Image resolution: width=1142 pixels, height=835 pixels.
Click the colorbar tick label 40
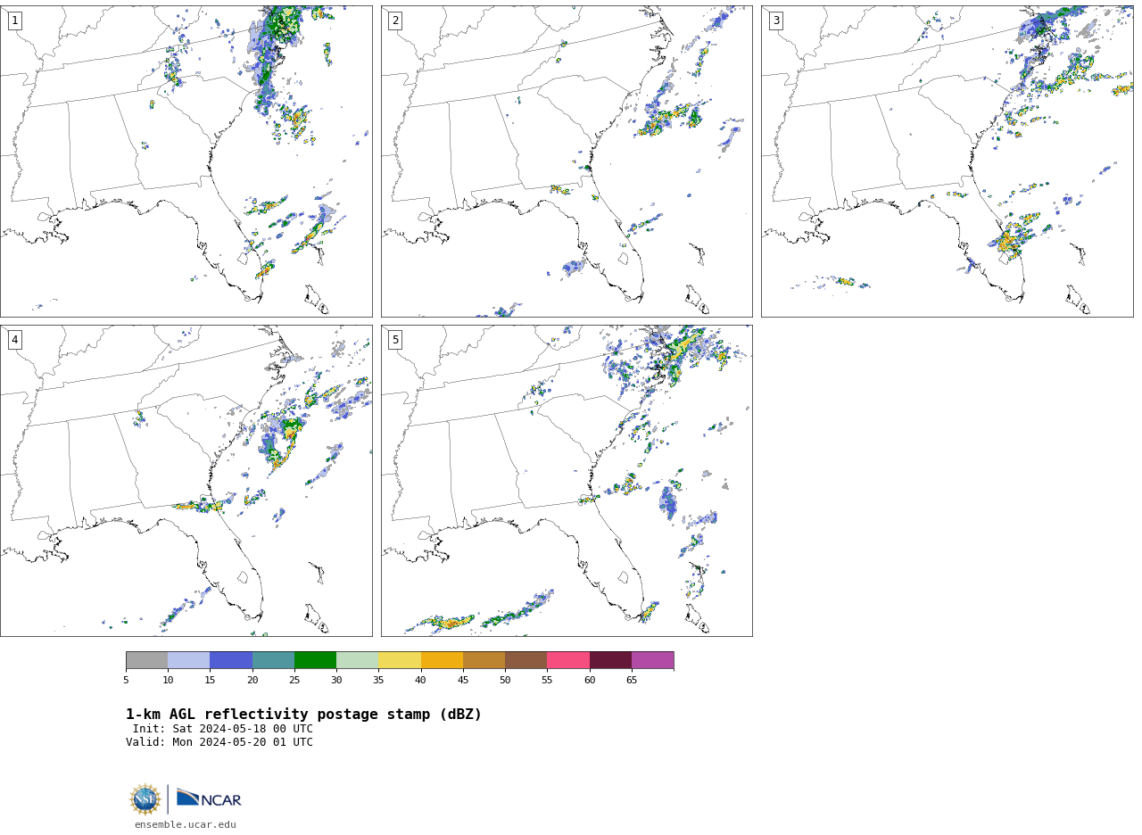421,680
